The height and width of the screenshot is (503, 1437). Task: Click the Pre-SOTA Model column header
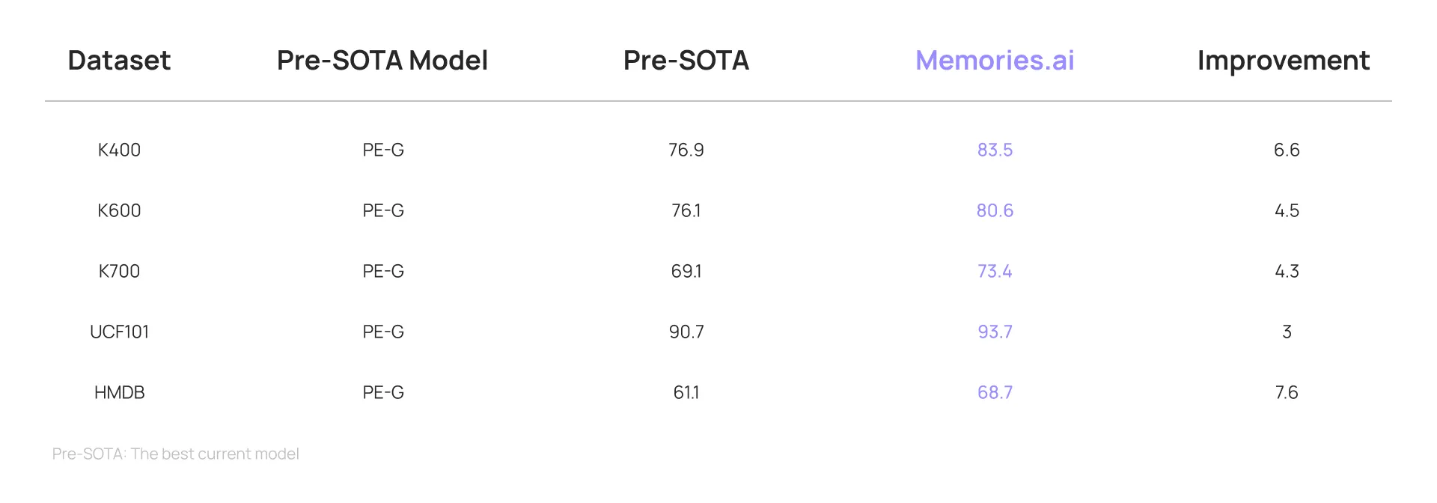coord(382,61)
